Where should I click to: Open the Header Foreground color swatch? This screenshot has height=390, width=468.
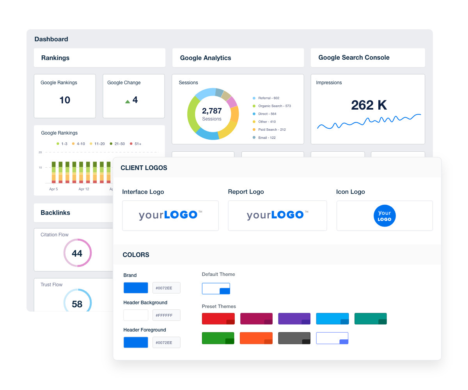[136, 342]
